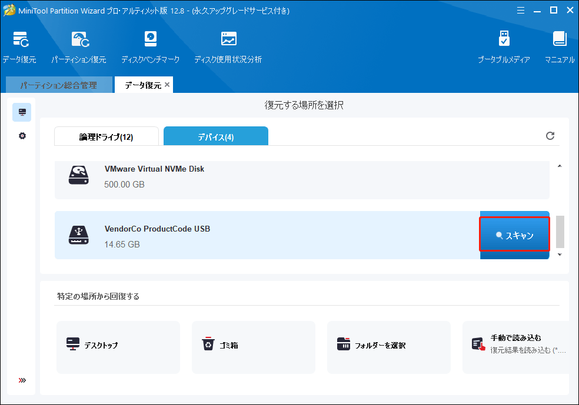Viewport: 579px width, 405px height.
Task: Select the recovery devices sidebar icon
Action: [x=22, y=112]
